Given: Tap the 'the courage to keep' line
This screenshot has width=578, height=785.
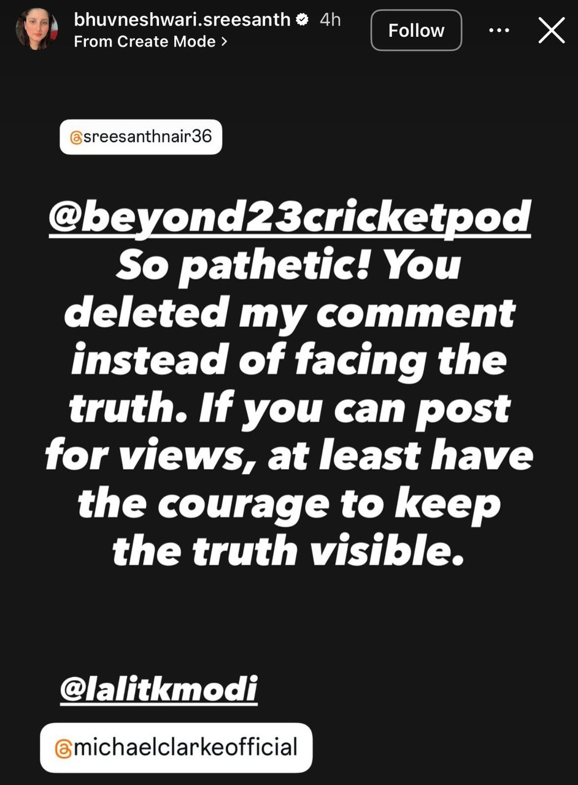Looking at the screenshot, I should [289, 504].
